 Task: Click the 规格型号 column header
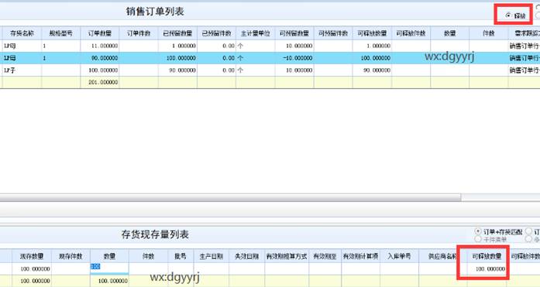[61, 33]
